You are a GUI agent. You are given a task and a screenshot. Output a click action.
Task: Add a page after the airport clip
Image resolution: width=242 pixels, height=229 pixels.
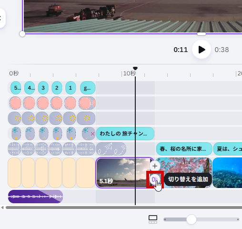(155, 166)
